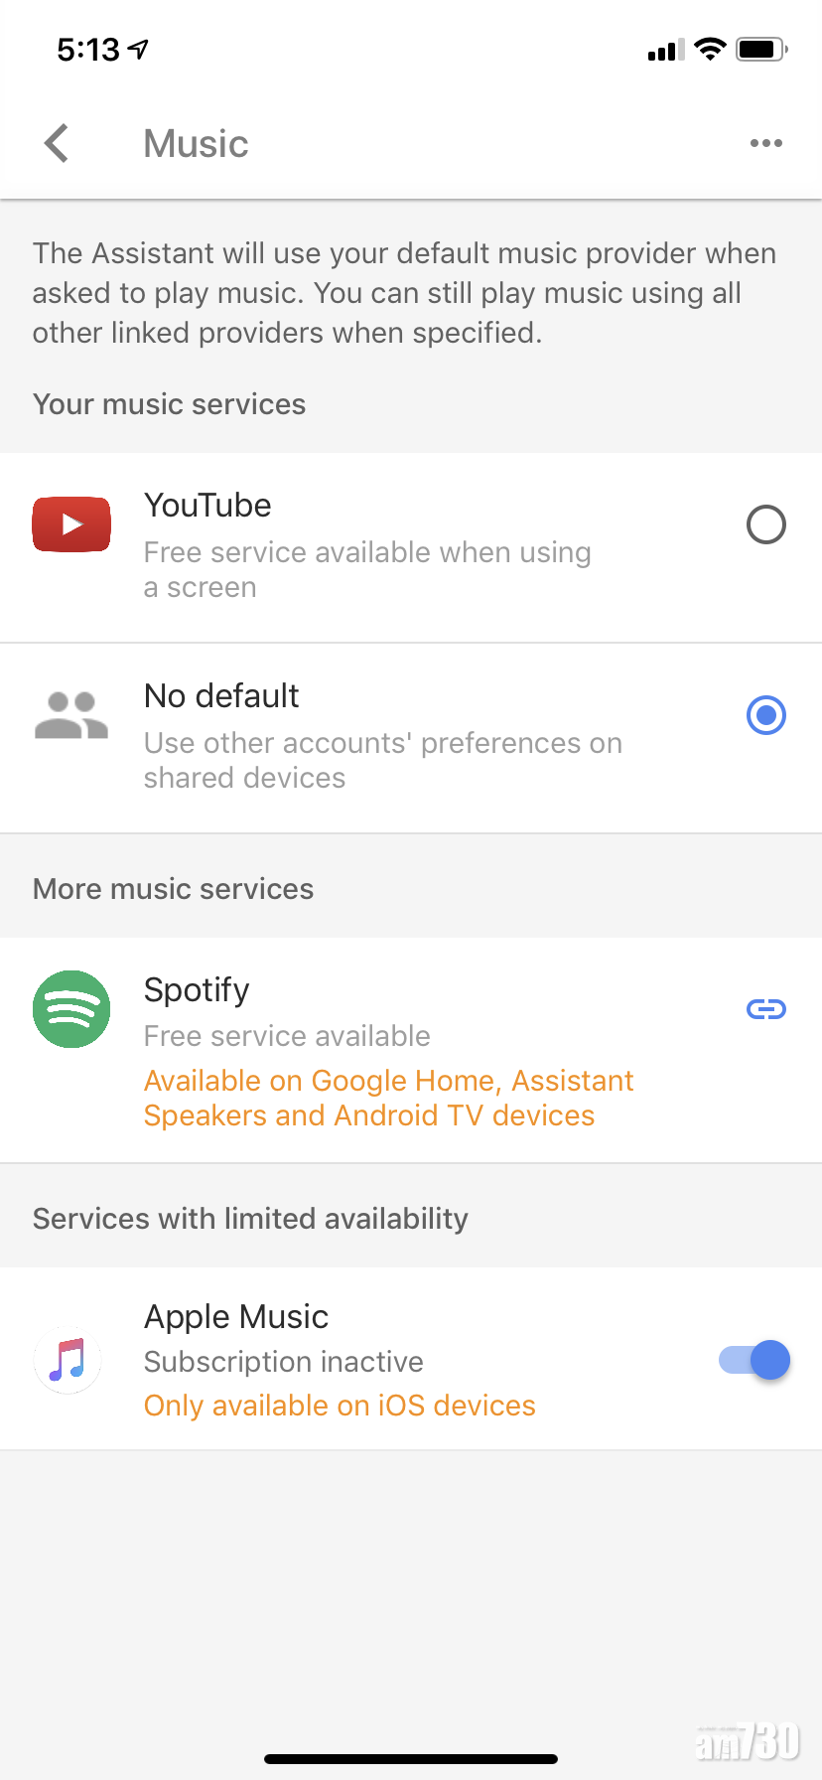Screen dimensions: 822x1780
Task: Tap the red YouTube logo icon
Action: point(71,523)
